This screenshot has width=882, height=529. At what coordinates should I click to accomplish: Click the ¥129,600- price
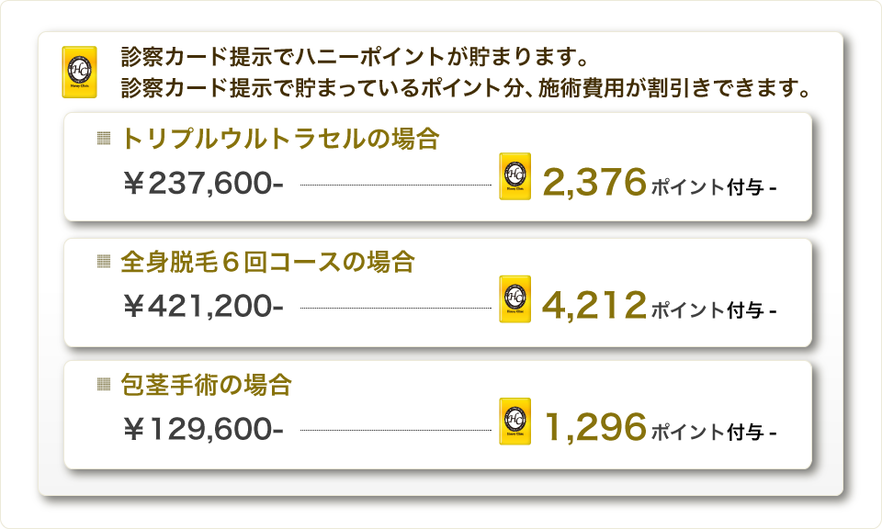coord(204,430)
